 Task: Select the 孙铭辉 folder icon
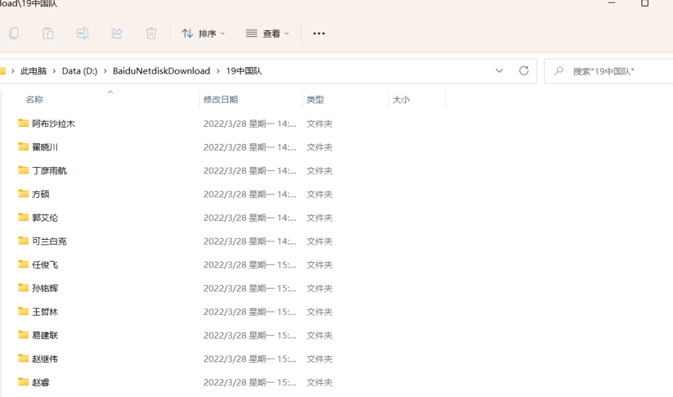[23, 287]
